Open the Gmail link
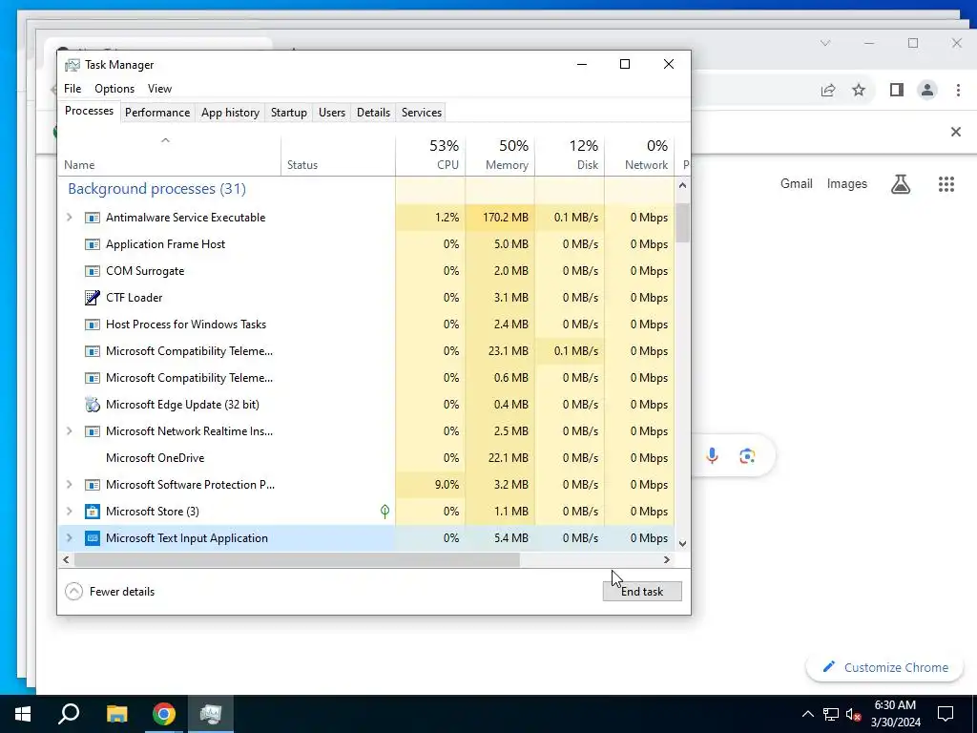The height and width of the screenshot is (733, 977). click(797, 184)
